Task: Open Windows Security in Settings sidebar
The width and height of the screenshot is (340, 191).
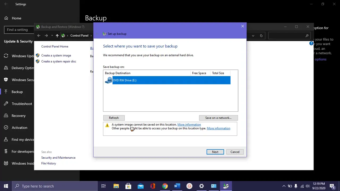Action: [17, 80]
